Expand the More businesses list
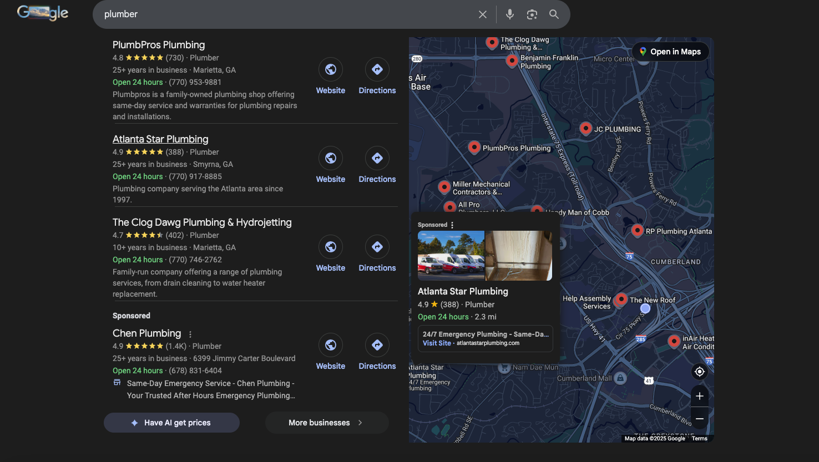 326,423
